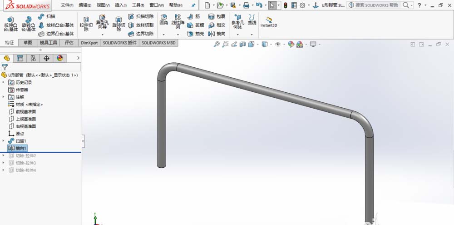
Task: Click the Edit Appearance icon
Action: [x=291, y=45]
